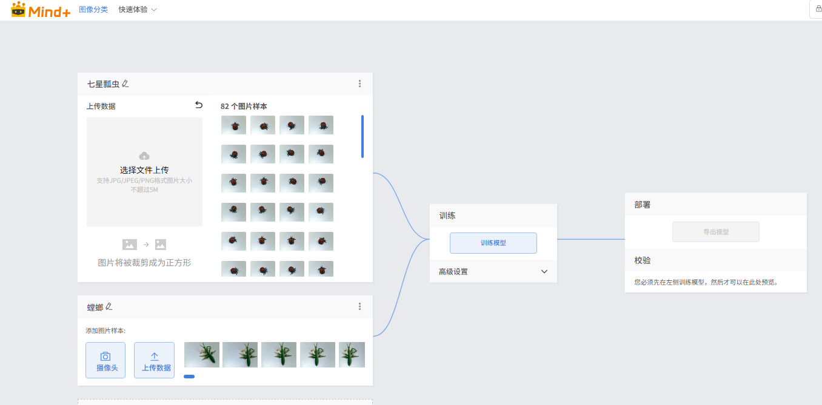
Task: Click the back arrow beside 上传数据
Action: (x=198, y=105)
